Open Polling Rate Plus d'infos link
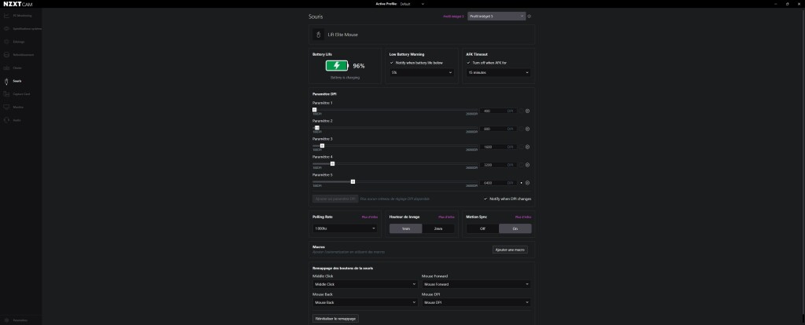Screen dimensions: 805x325 (x=370, y=217)
